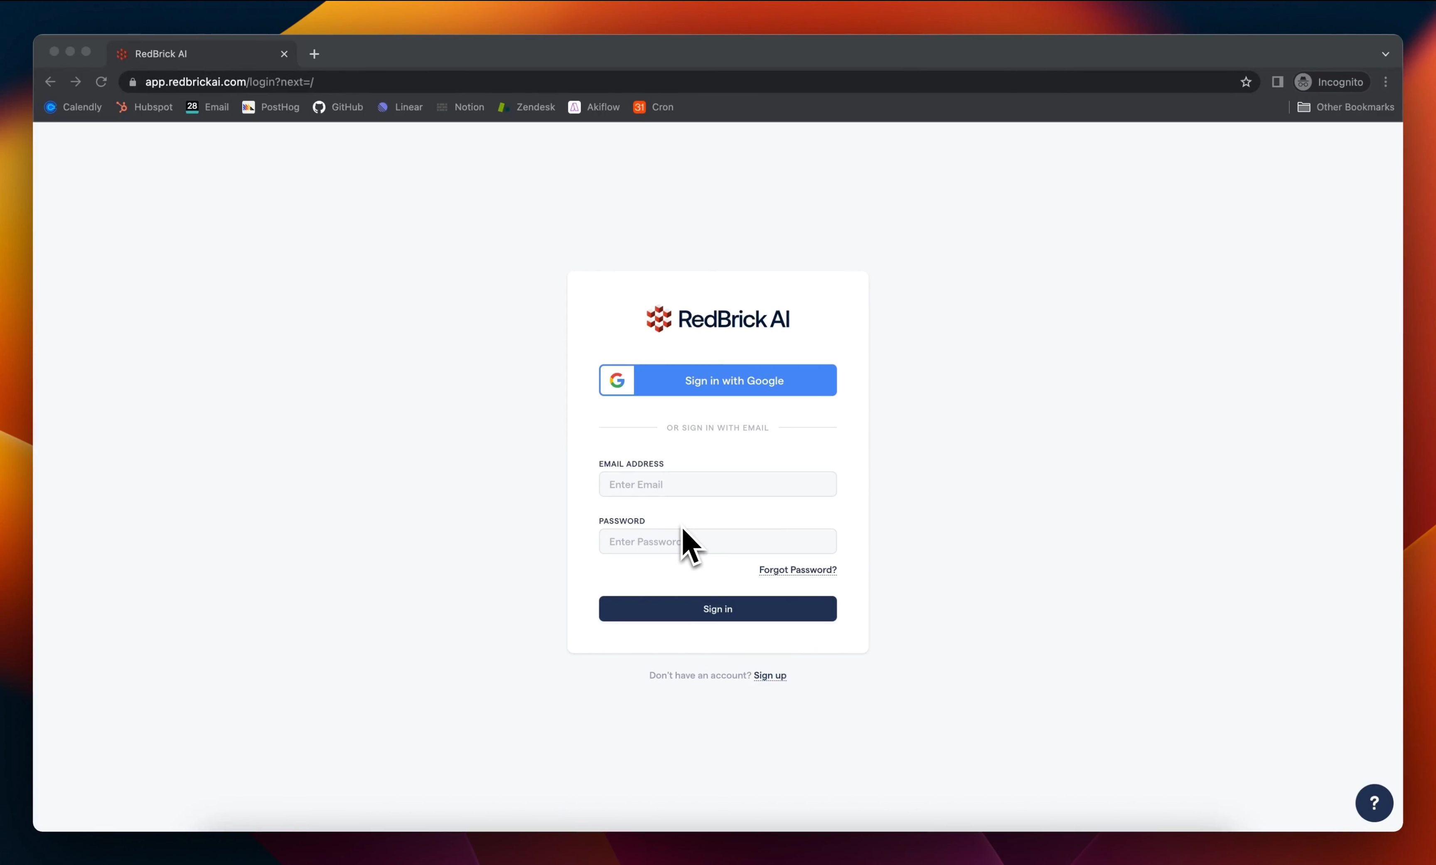Open the help question mark bubble
Viewport: 1436px width, 865px height.
(1374, 803)
